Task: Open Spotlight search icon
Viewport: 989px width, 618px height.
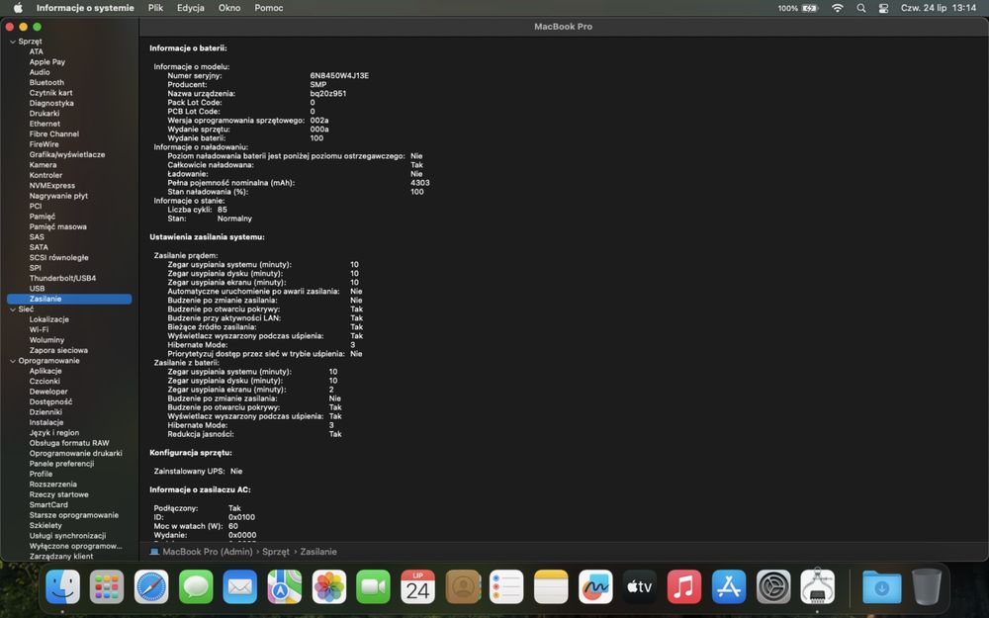Action: coord(861,8)
